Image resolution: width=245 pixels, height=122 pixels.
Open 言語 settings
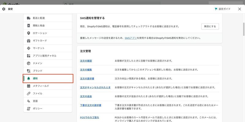point(48,101)
